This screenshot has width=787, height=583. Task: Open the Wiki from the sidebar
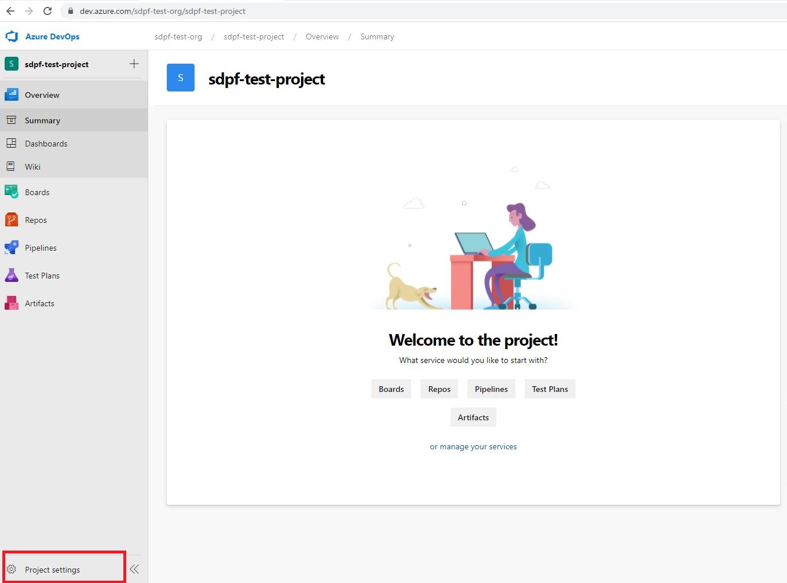(74, 167)
